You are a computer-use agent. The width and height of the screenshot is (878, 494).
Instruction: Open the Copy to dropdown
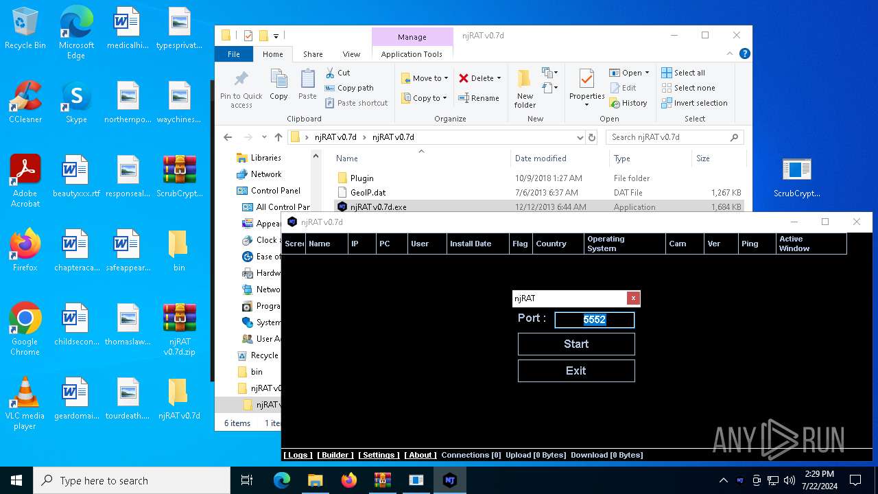(x=425, y=98)
